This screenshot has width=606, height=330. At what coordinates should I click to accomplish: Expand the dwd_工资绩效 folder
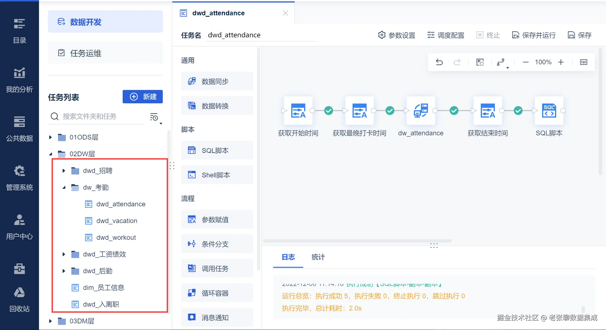[x=64, y=254]
